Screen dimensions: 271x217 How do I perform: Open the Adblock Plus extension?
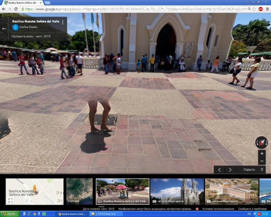tap(261, 9)
